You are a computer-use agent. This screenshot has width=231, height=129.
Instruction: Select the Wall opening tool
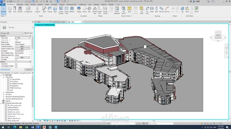tap(156, 9)
